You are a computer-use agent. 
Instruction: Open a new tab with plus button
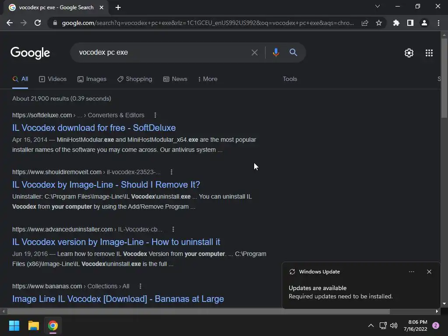118,7
